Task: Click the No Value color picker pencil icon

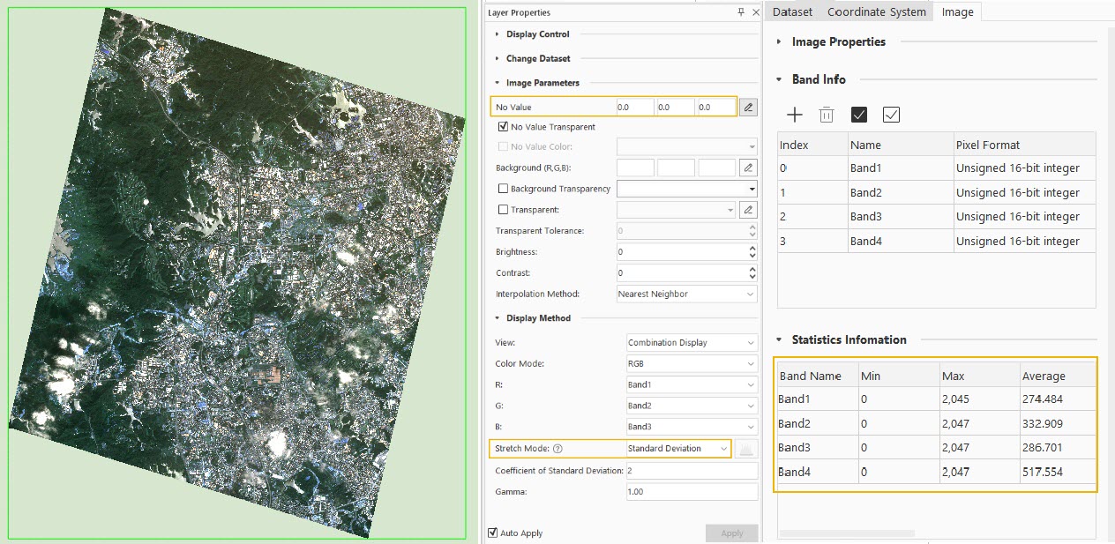Action: point(747,108)
